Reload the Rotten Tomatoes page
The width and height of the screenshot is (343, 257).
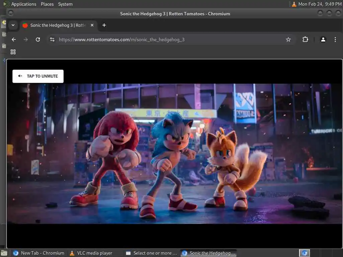(x=38, y=39)
